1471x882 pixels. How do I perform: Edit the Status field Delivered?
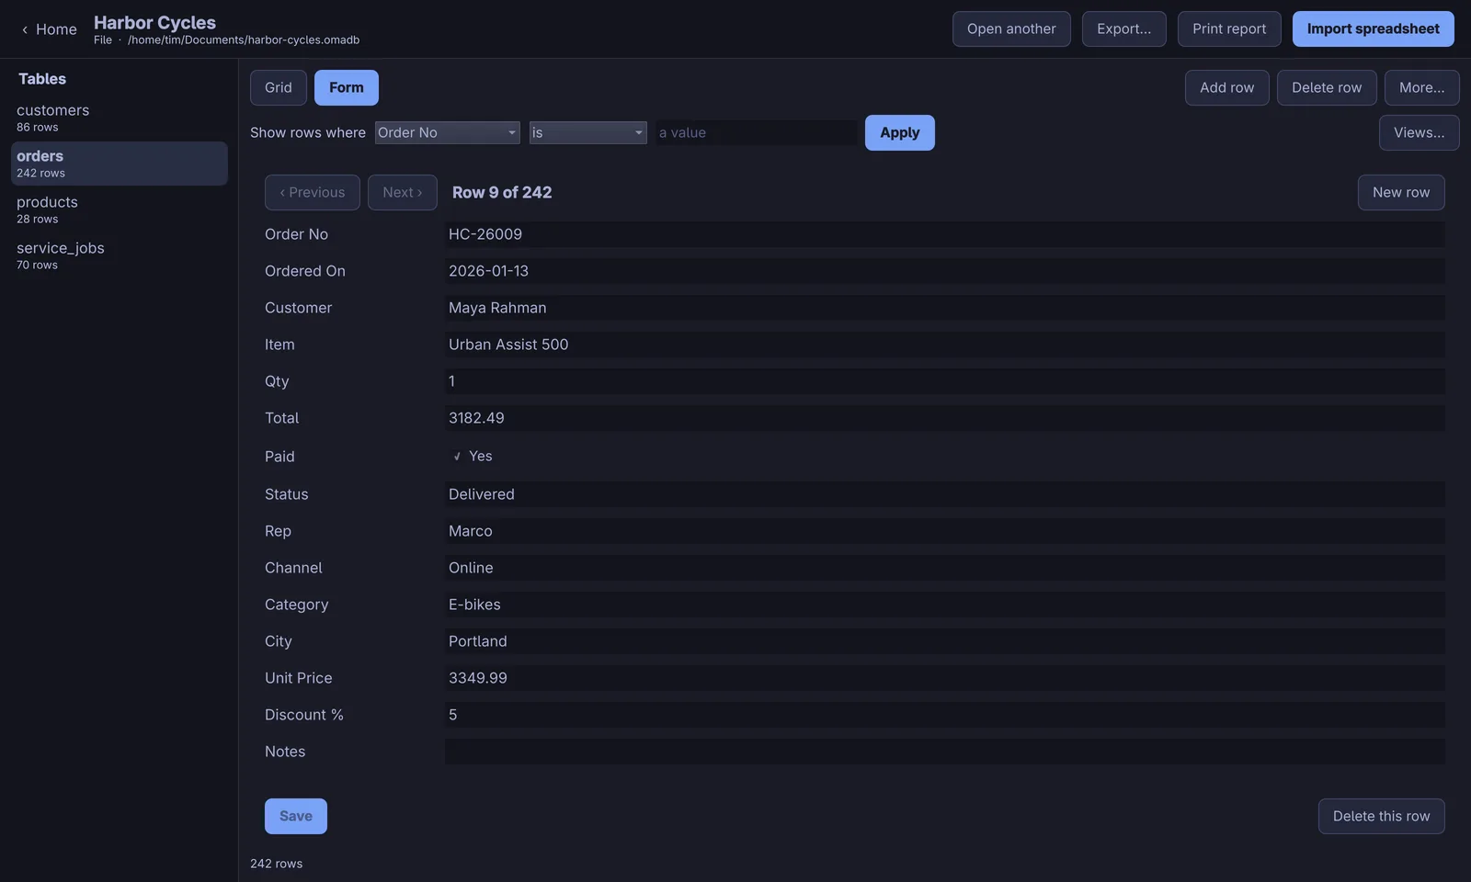click(x=945, y=494)
